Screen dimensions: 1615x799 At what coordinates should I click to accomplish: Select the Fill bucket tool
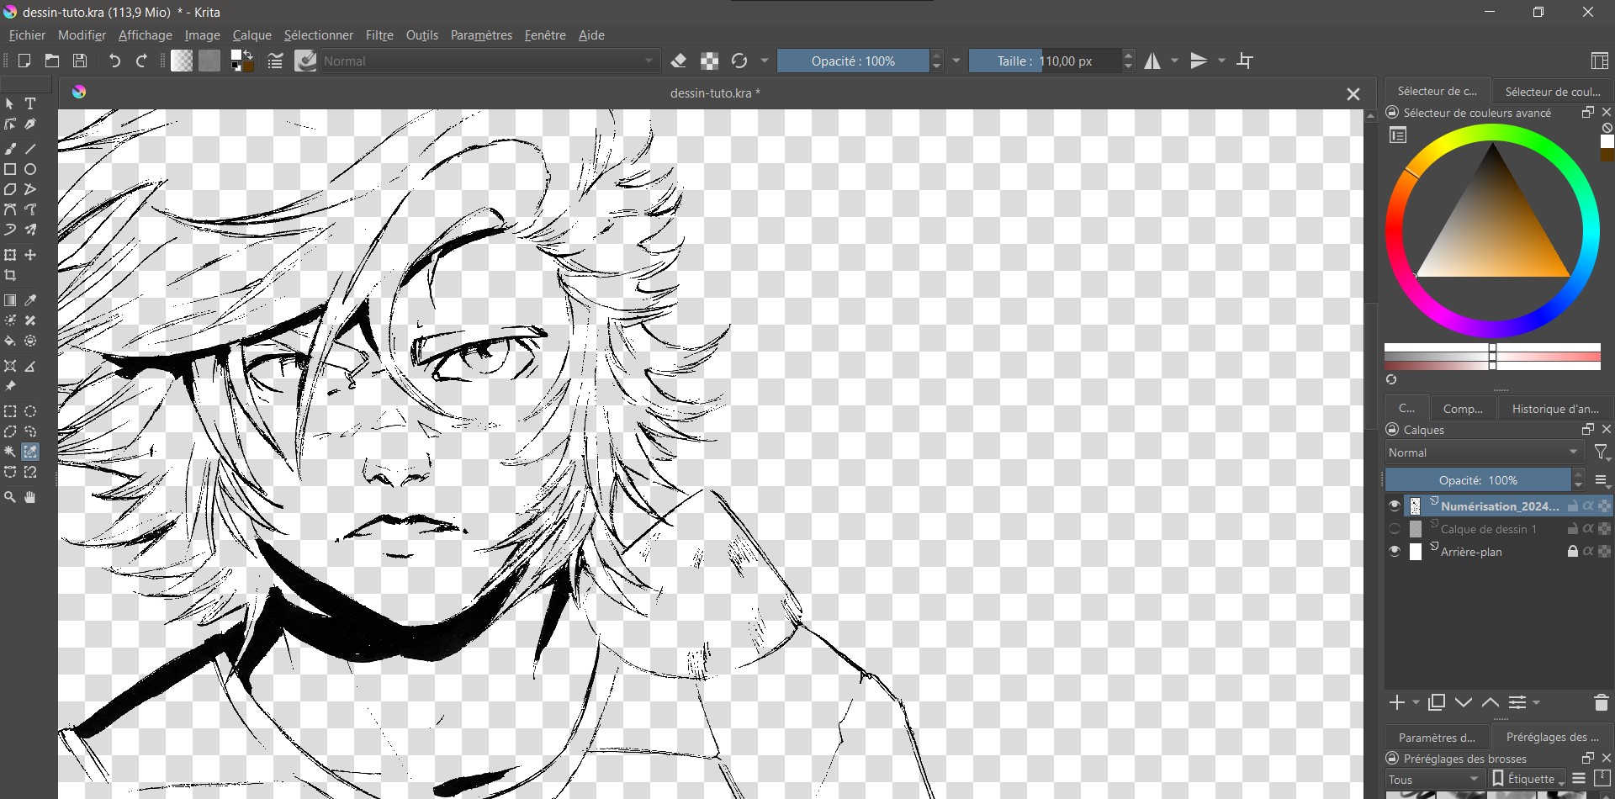click(x=10, y=341)
